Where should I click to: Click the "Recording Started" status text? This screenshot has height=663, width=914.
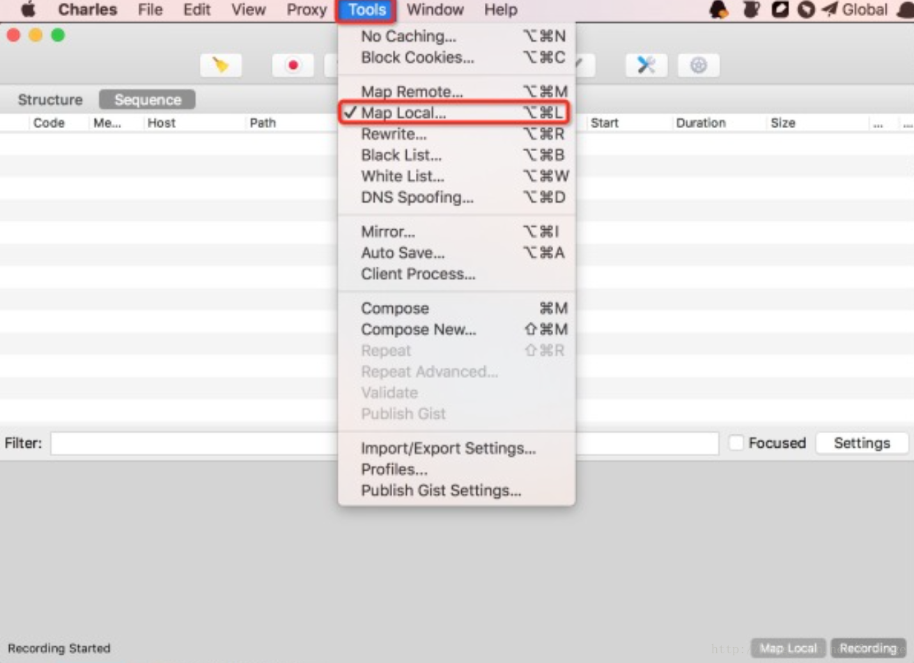59,648
